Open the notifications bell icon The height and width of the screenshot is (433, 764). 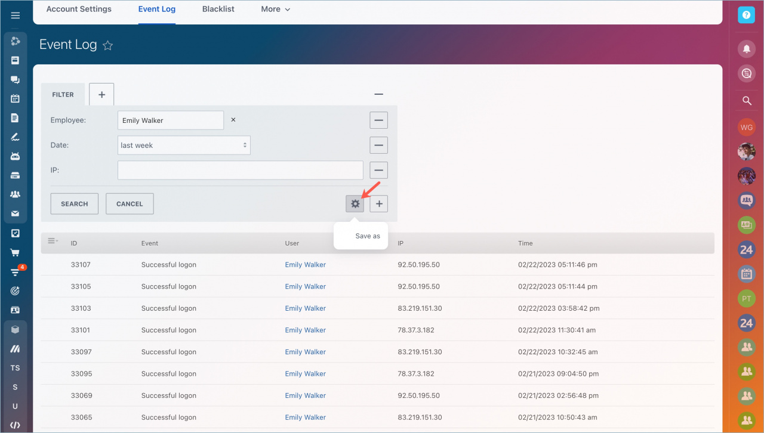(746, 49)
